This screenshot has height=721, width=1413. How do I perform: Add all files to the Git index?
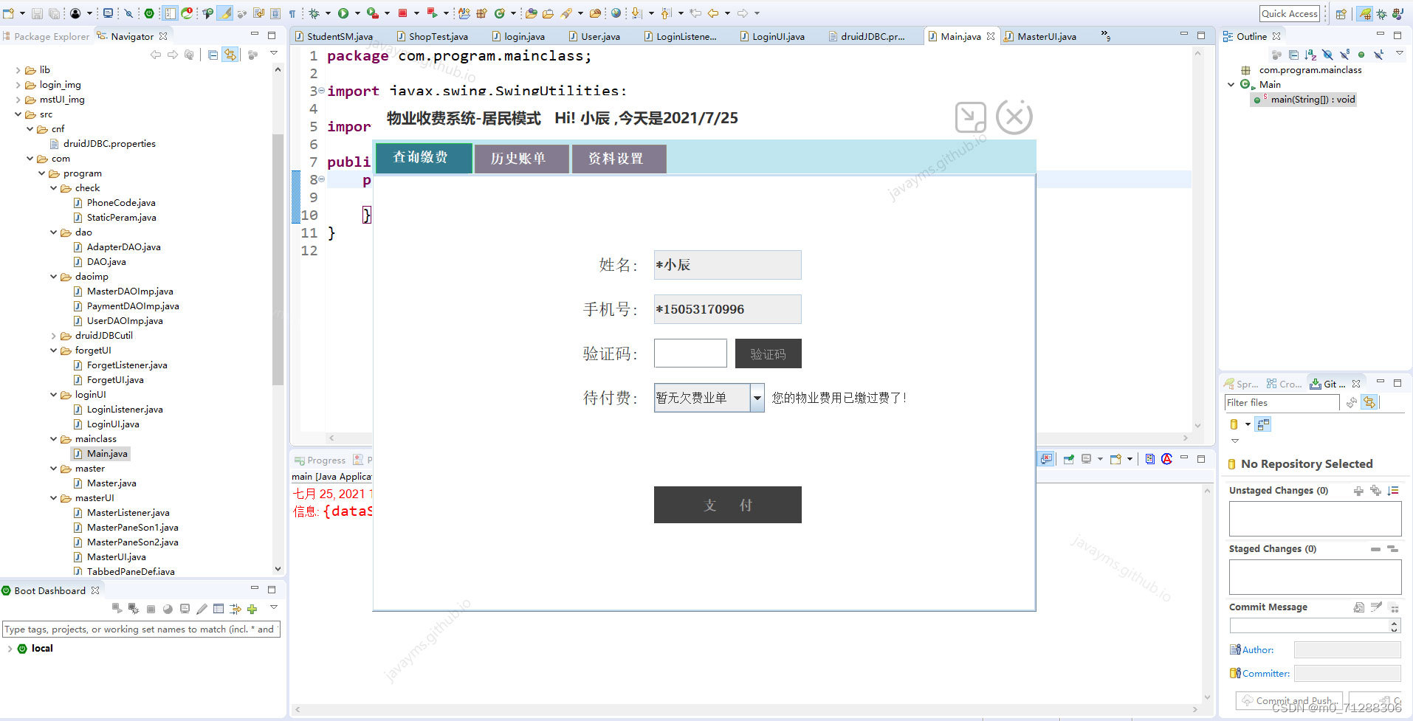1375,490
